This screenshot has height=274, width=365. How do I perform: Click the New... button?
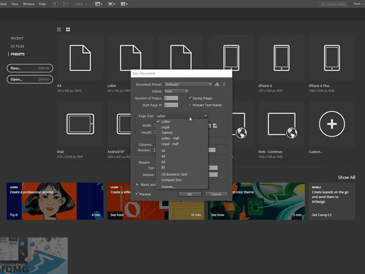30,68
